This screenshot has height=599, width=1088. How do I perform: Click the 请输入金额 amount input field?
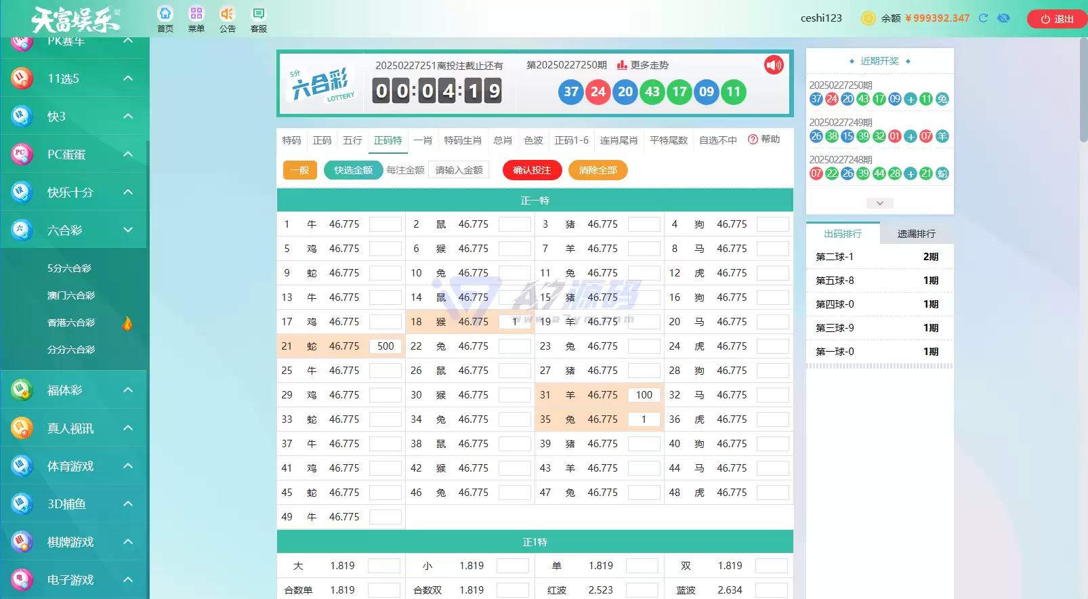tap(459, 170)
